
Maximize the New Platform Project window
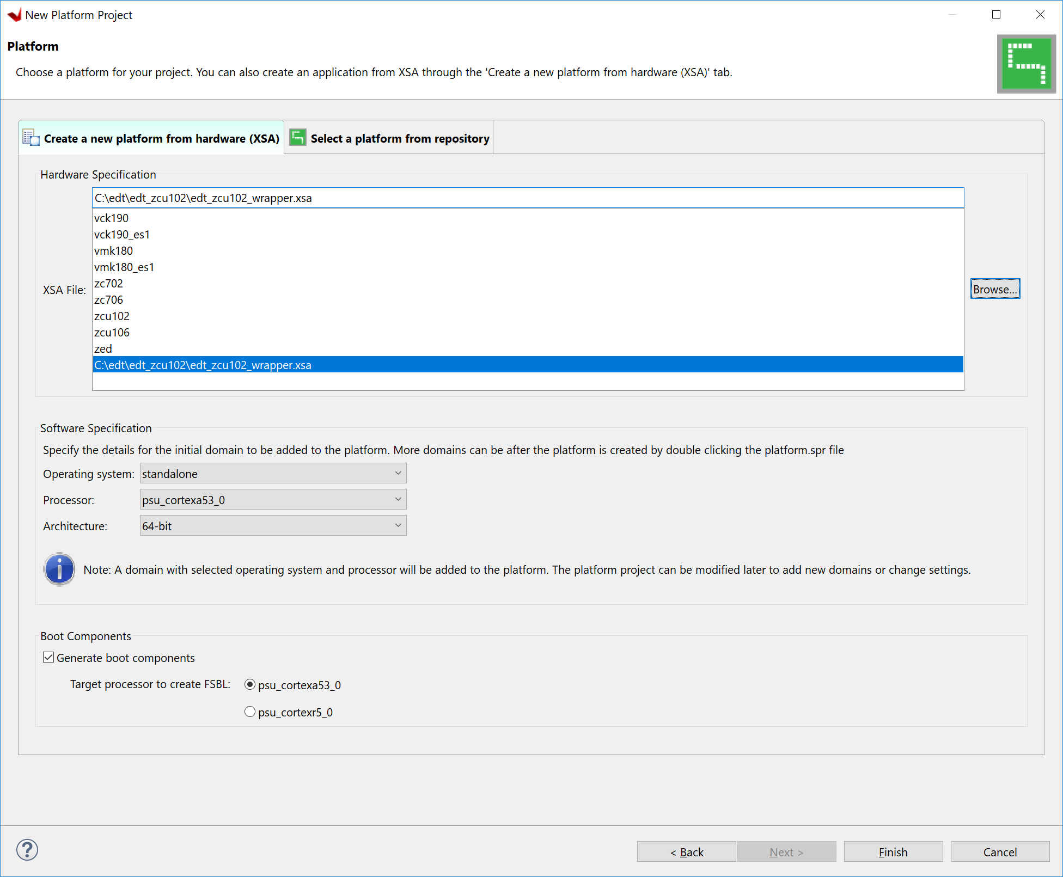coord(996,15)
